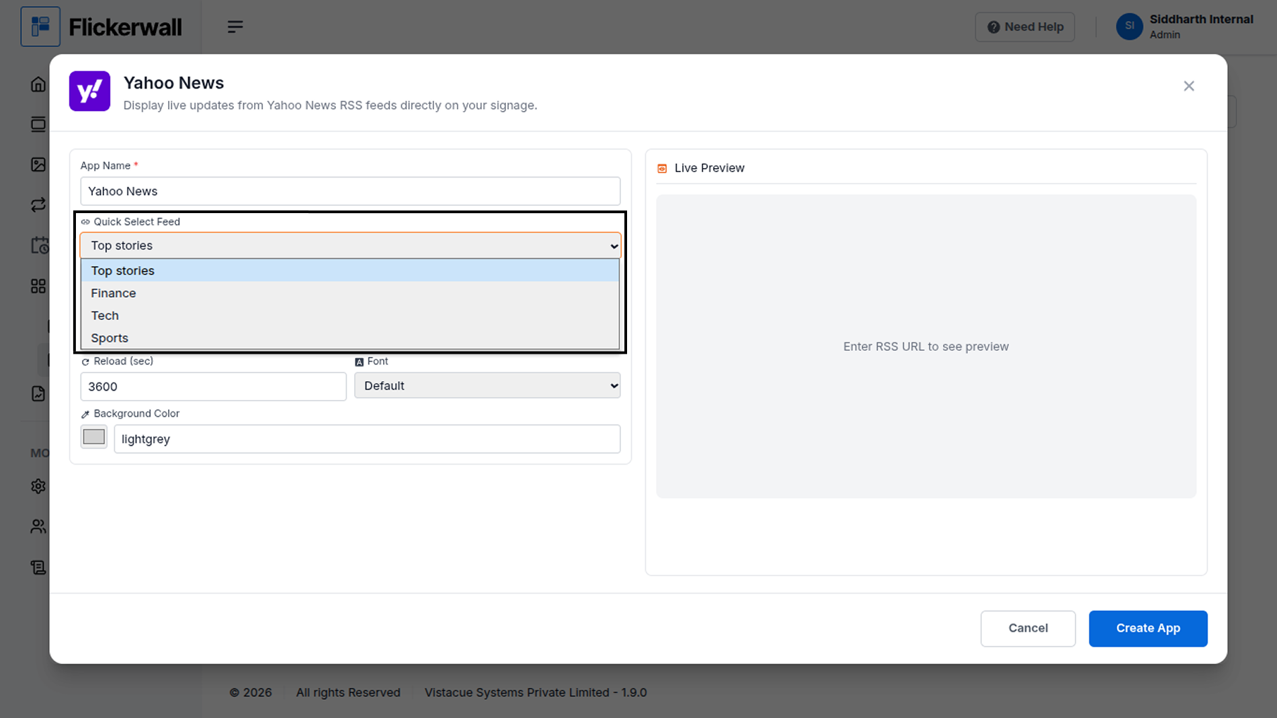Close the Yahoo News dialog
The image size is (1277, 718).
(1189, 86)
